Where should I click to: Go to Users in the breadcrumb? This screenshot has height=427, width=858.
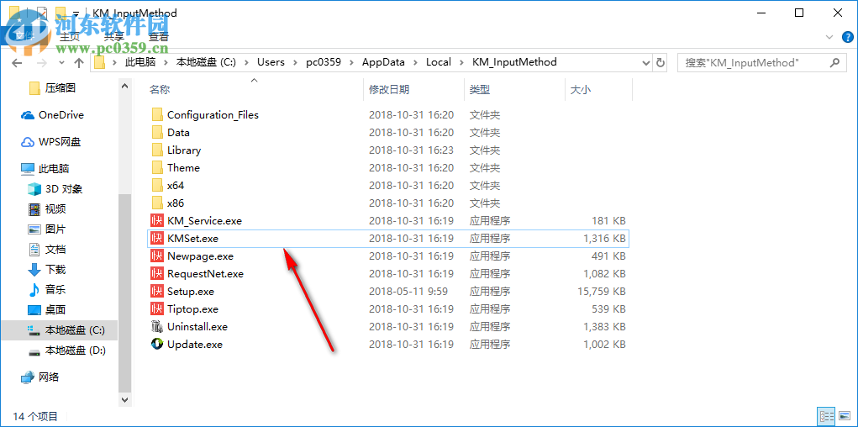coord(271,62)
